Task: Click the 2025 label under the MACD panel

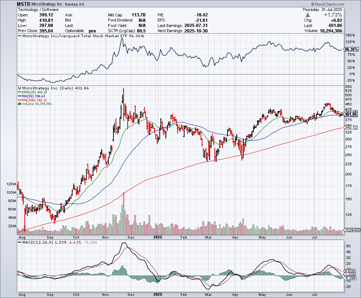Action: tap(158, 295)
